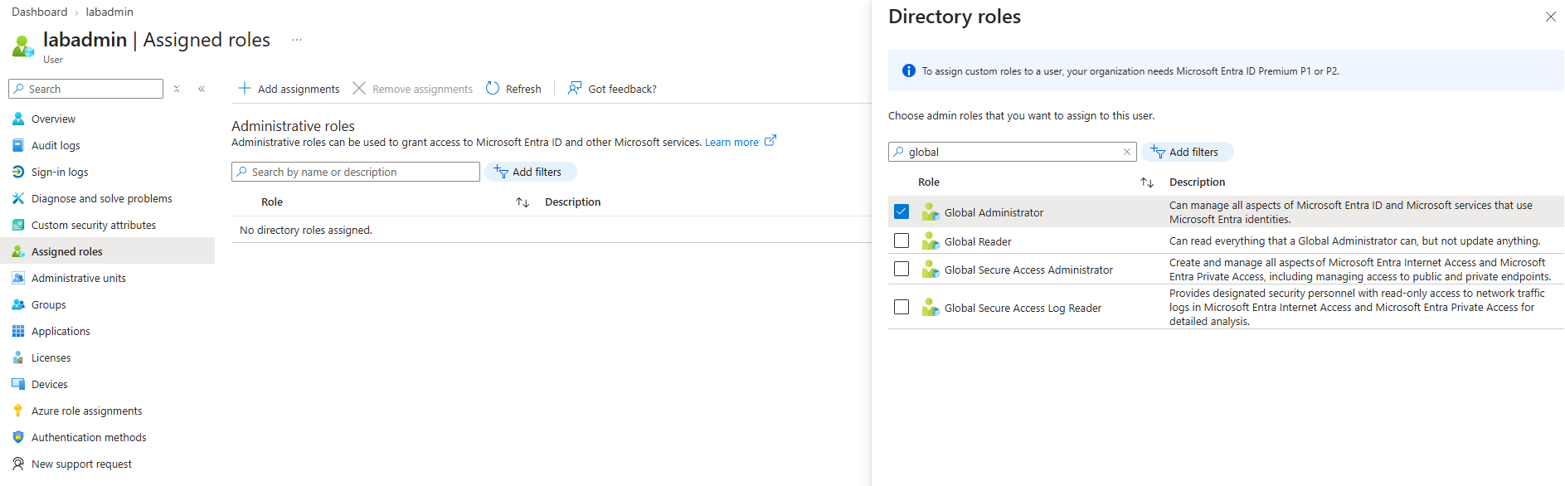This screenshot has height=486, width=1565.
Task: Click the Applications grid icon
Action: [18, 331]
